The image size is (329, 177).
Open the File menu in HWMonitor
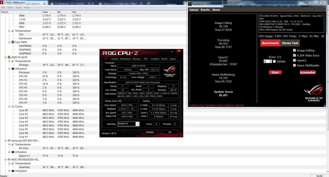pyautogui.click(x=3, y=8)
